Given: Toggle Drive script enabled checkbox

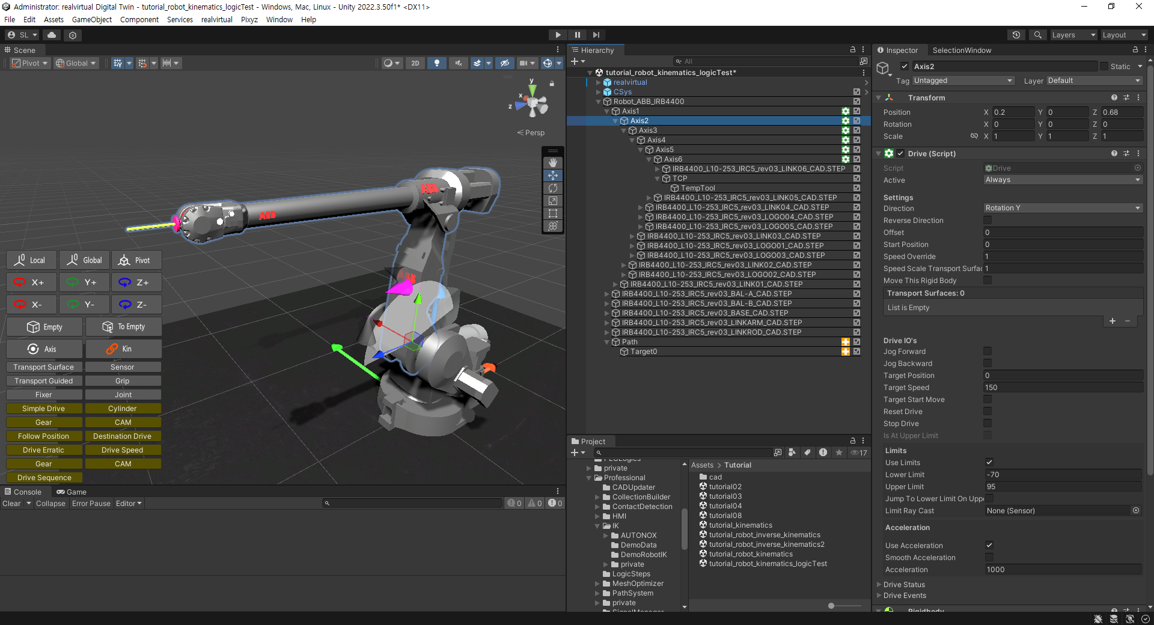Looking at the screenshot, I should click(900, 154).
